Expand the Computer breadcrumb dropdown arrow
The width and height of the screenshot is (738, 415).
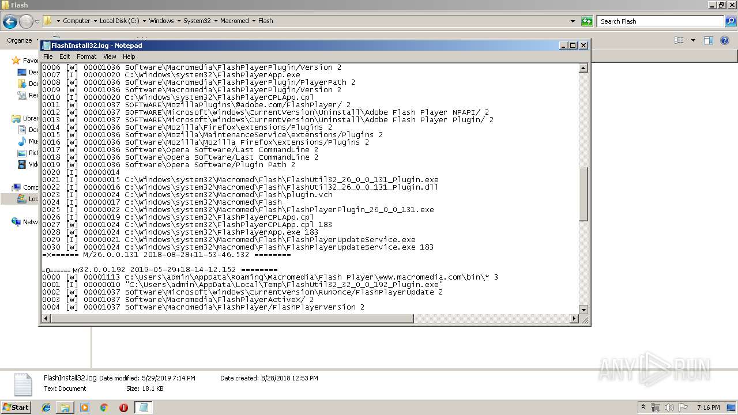pos(95,21)
